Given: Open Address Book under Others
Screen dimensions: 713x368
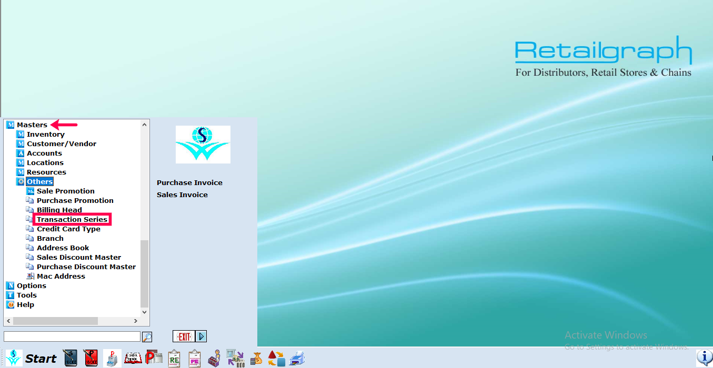Looking at the screenshot, I should (x=63, y=248).
